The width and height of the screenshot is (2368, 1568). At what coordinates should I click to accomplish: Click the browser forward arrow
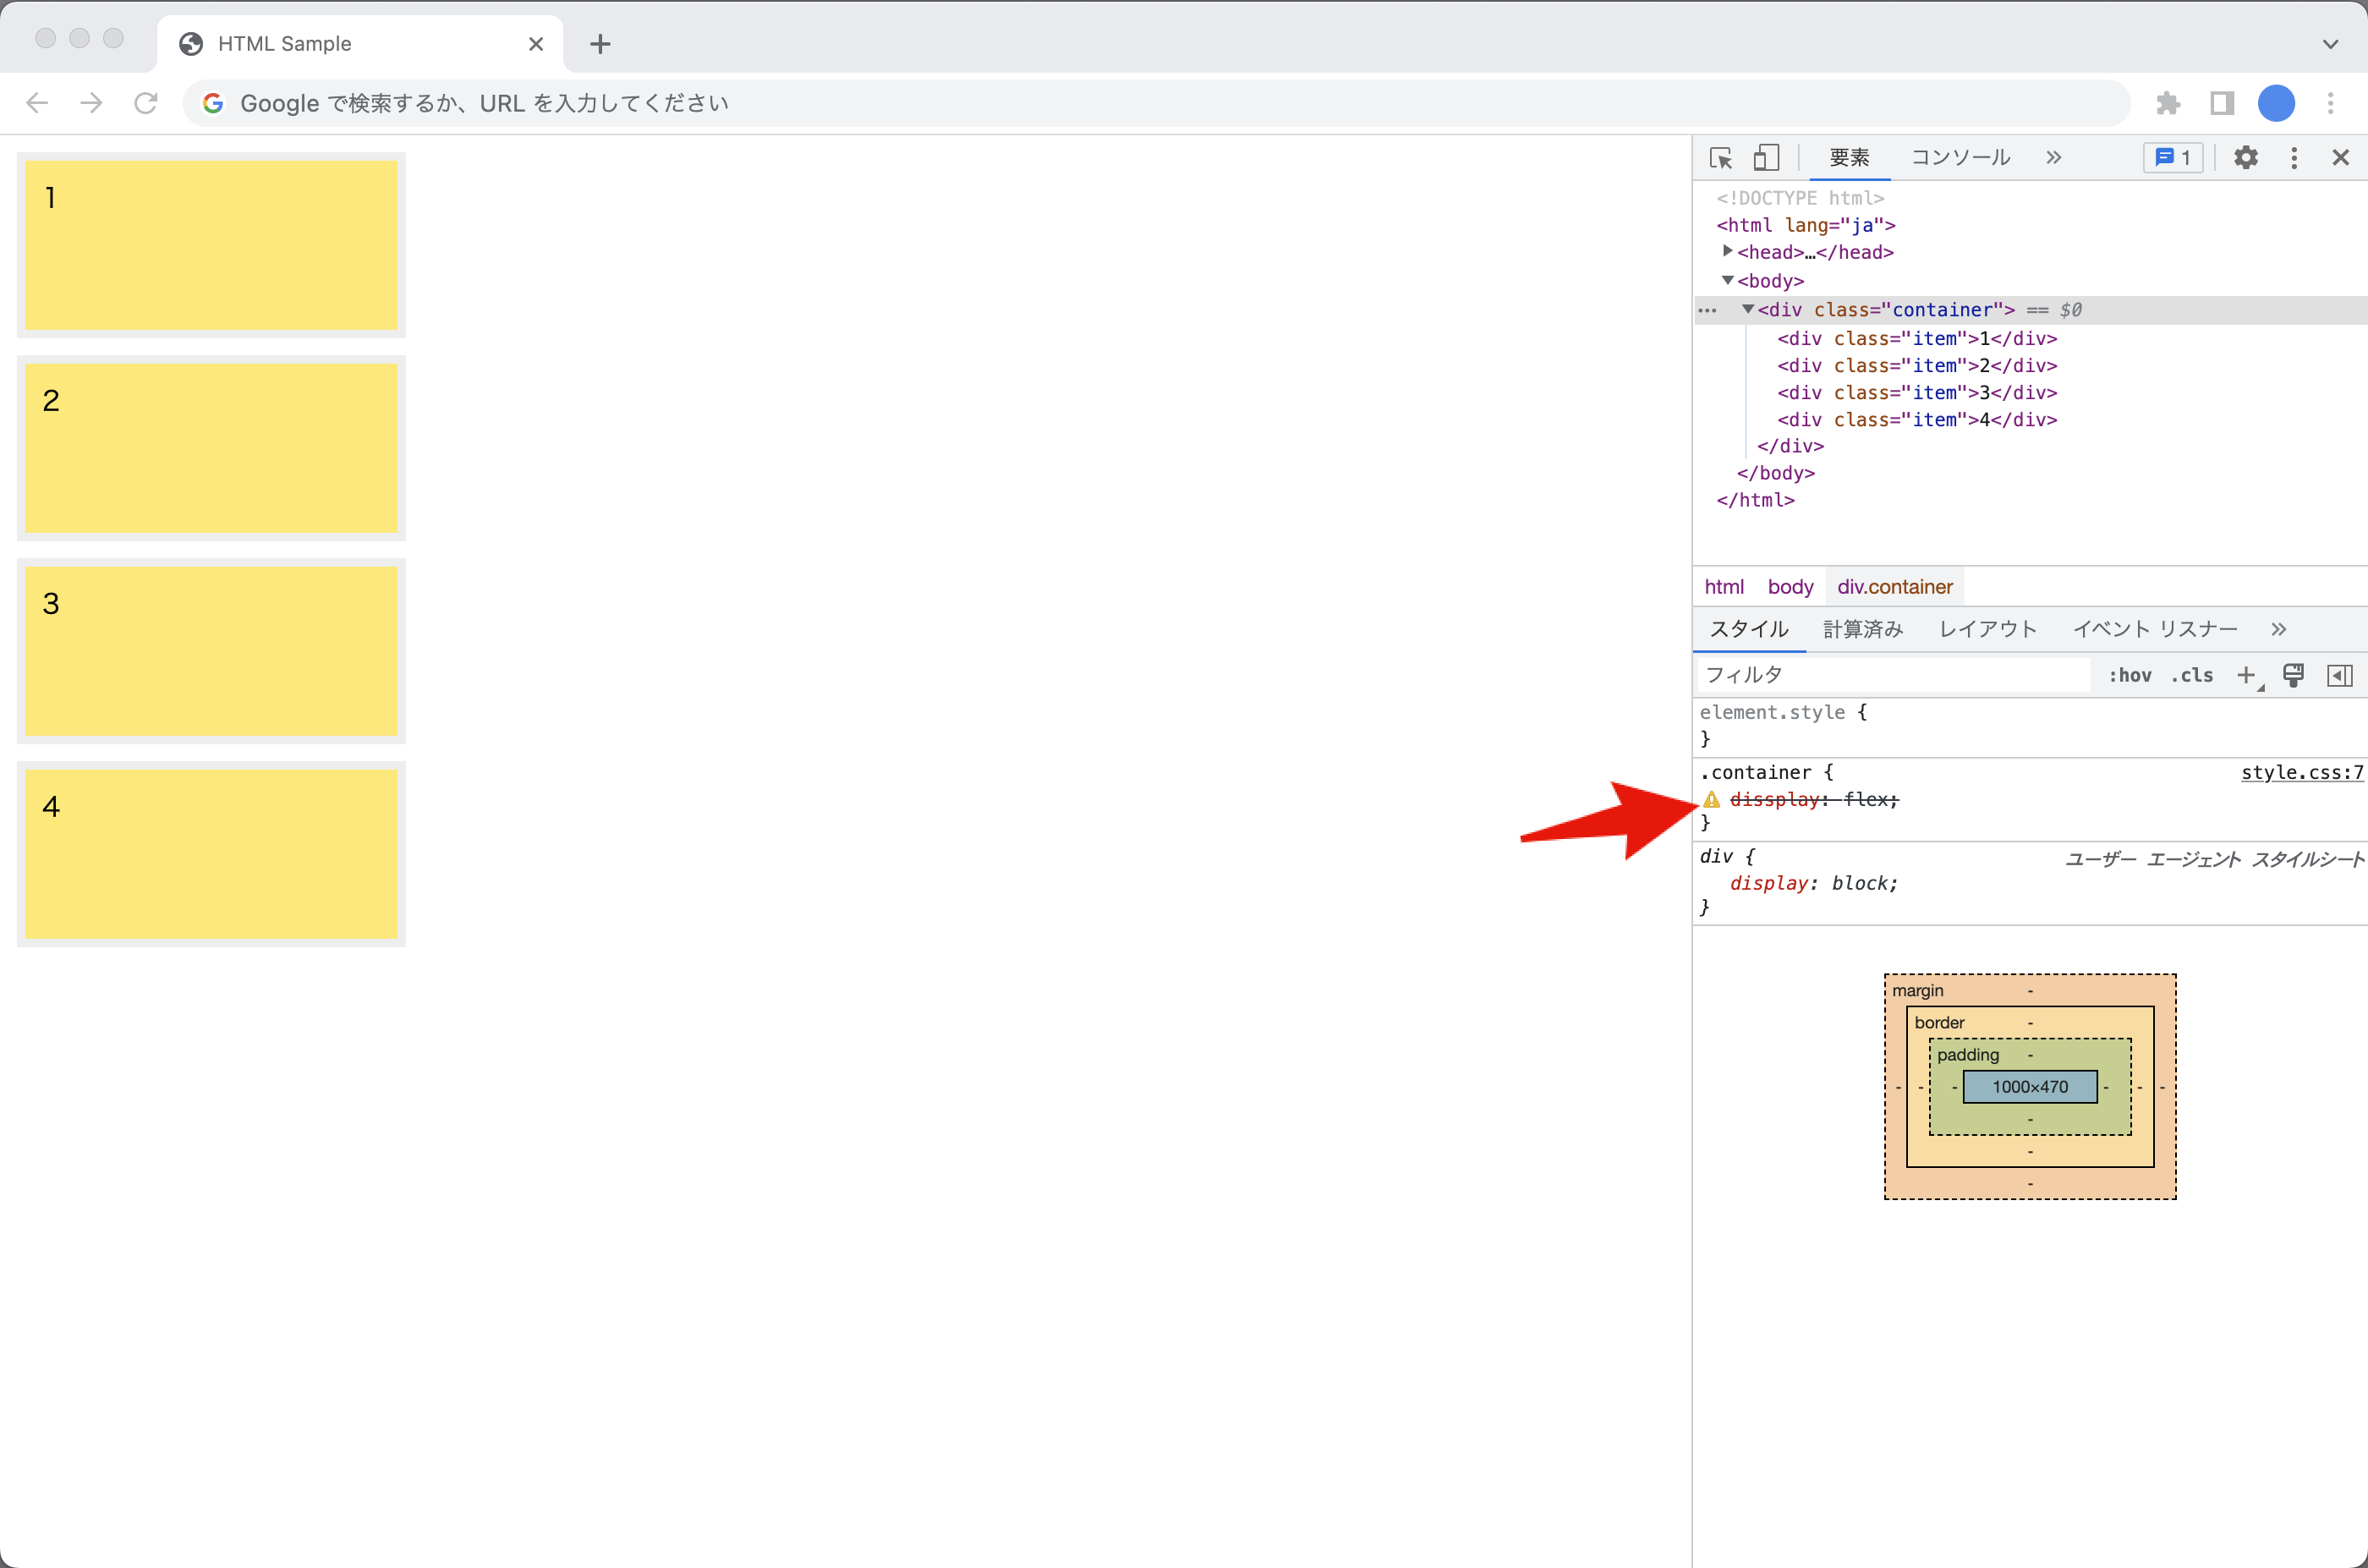coord(91,103)
